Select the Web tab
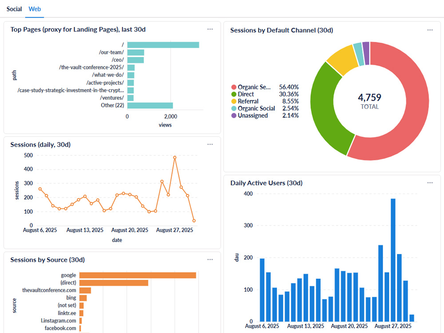The image size is (444, 333). 35,9
